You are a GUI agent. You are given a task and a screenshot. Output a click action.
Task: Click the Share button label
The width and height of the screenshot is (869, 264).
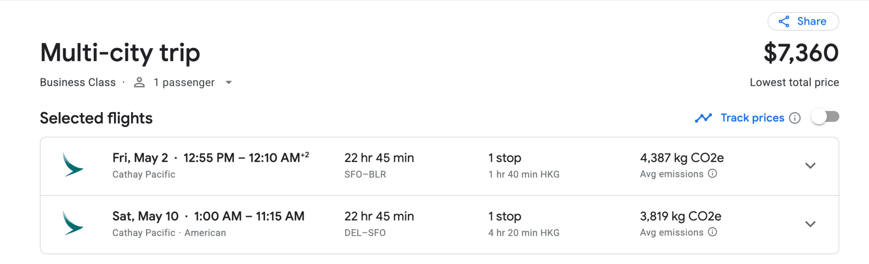coord(812,21)
